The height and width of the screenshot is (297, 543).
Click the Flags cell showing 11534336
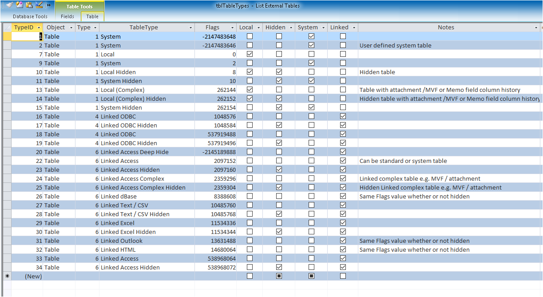click(215, 223)
